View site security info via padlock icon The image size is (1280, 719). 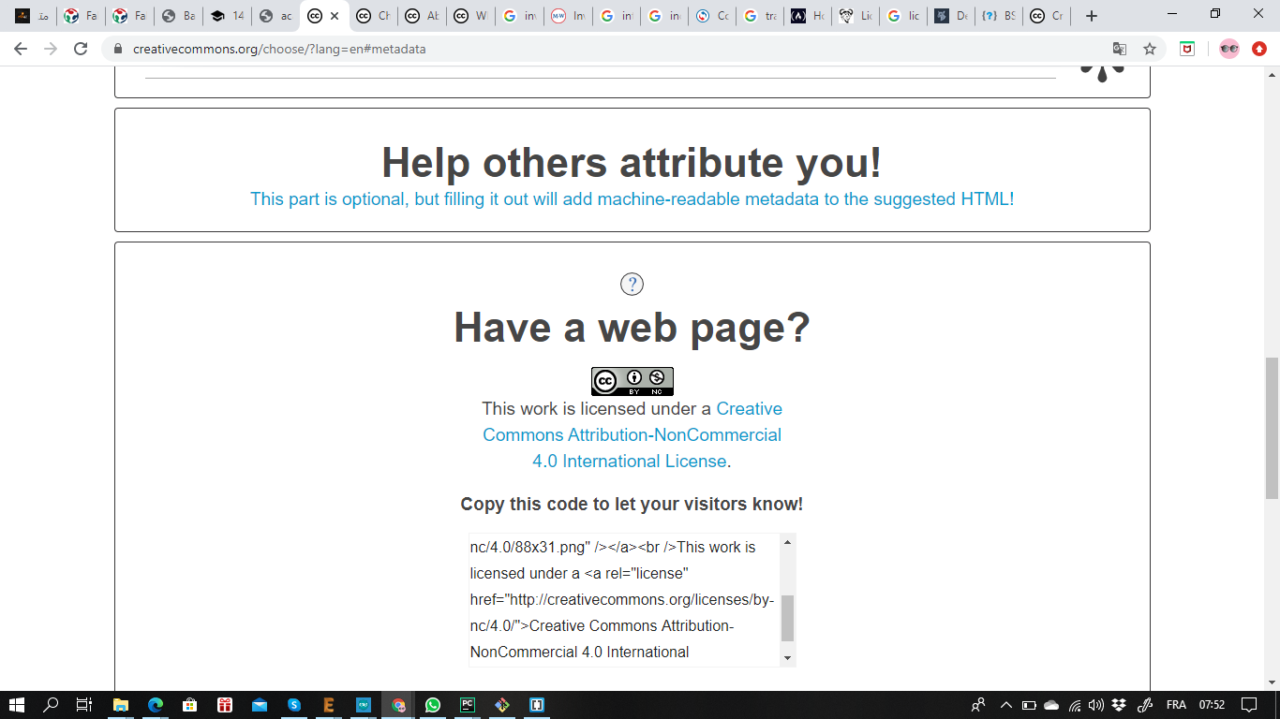[118, 49]
